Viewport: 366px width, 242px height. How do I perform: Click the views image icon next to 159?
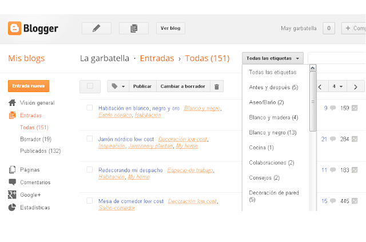point(355,108)
